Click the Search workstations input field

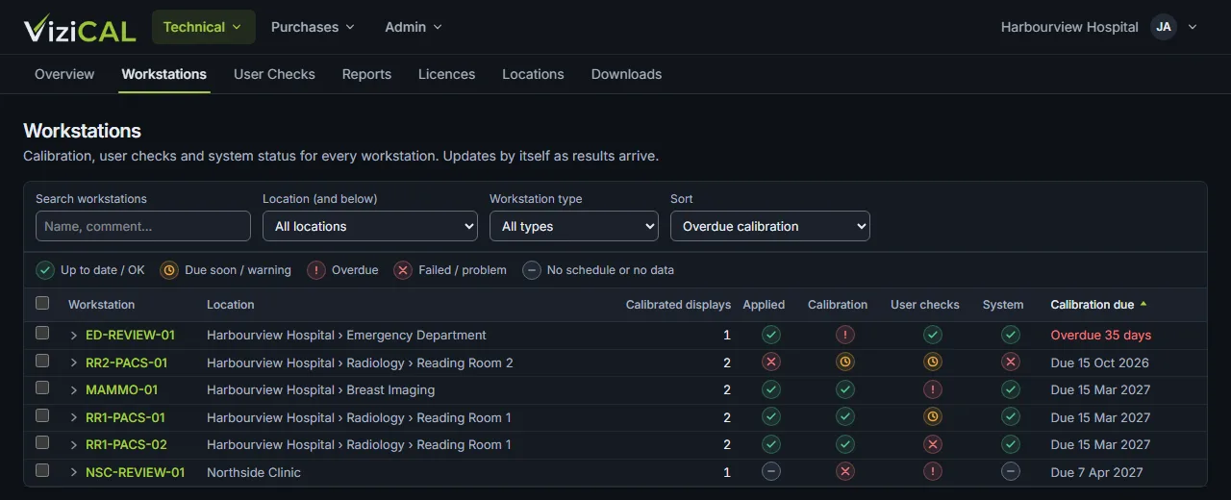[143, 226]
